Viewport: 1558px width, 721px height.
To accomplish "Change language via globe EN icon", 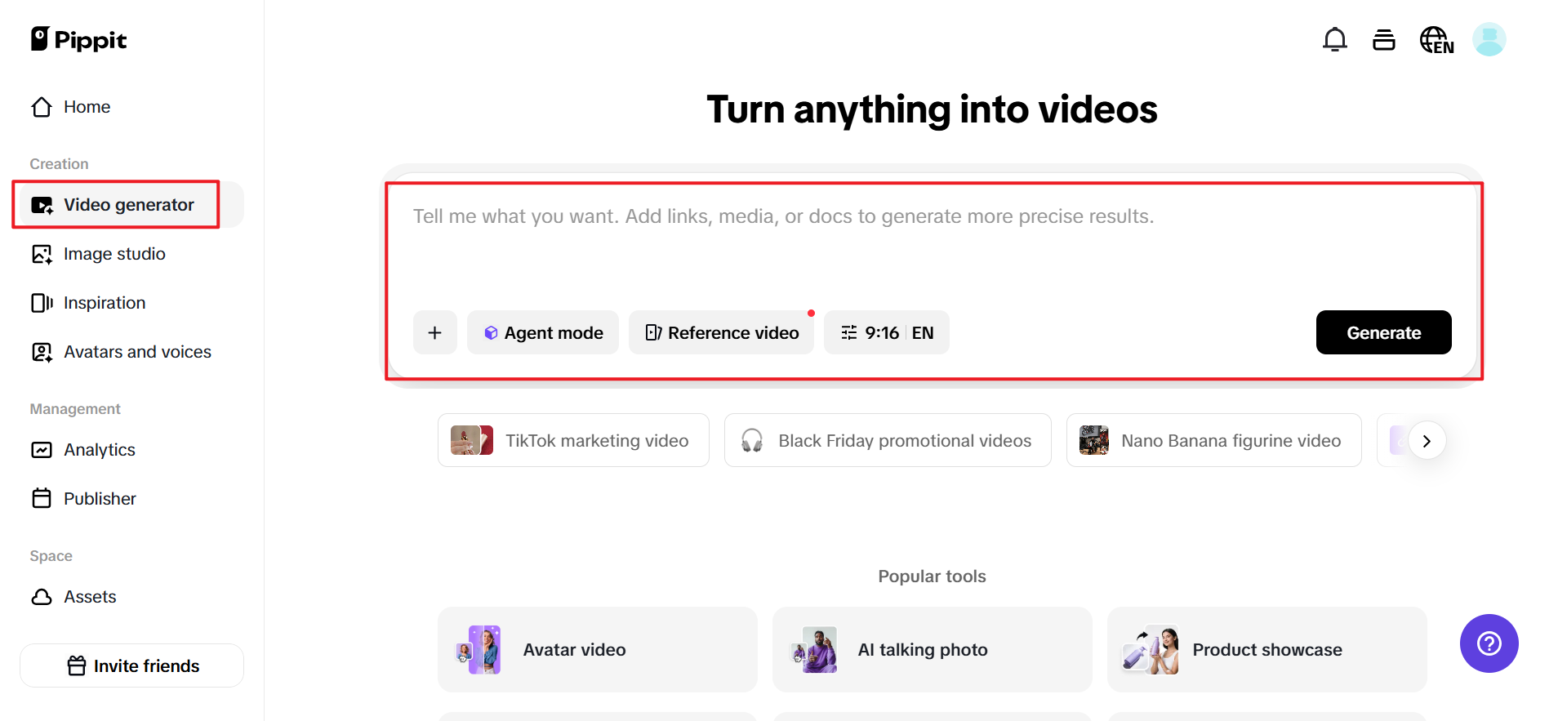I will coord(1436,39).
